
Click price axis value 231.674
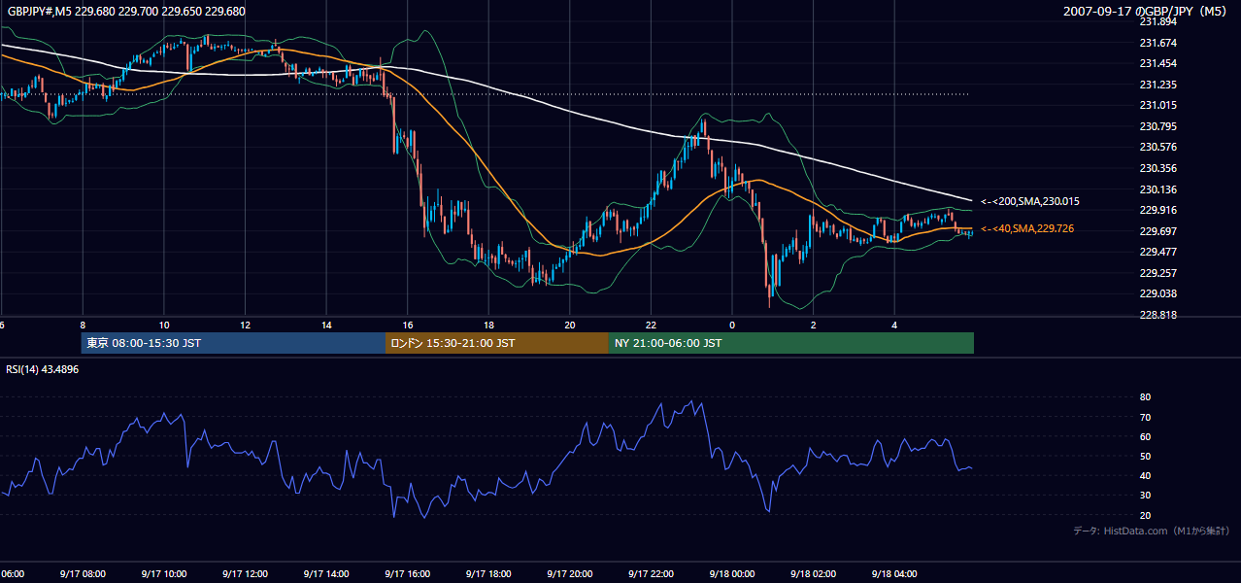pyautogui.click(x=1157, y=43)
